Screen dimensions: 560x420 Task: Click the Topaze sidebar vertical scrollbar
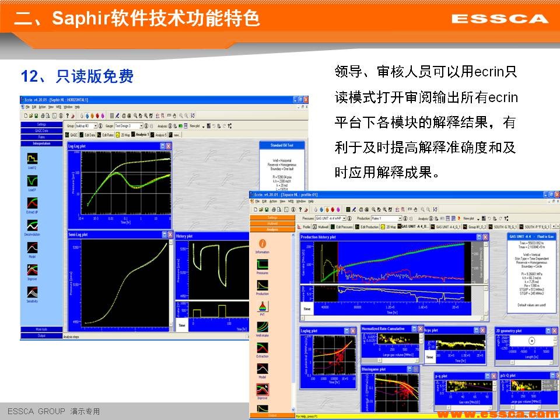point(295,321)
